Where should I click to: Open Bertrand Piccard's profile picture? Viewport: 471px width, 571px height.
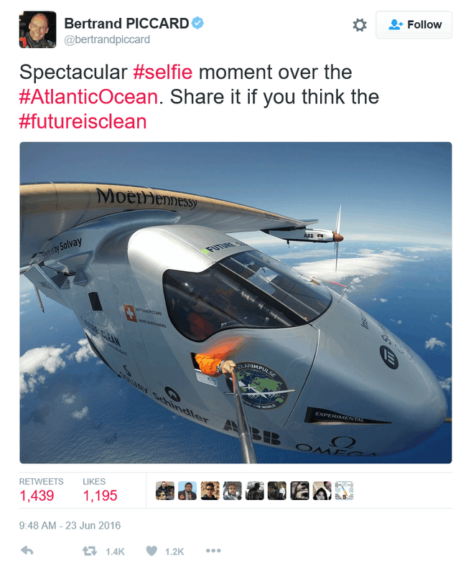[37, 29]
